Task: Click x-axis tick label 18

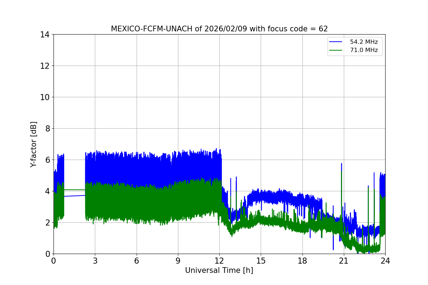Action: [302, 261]
